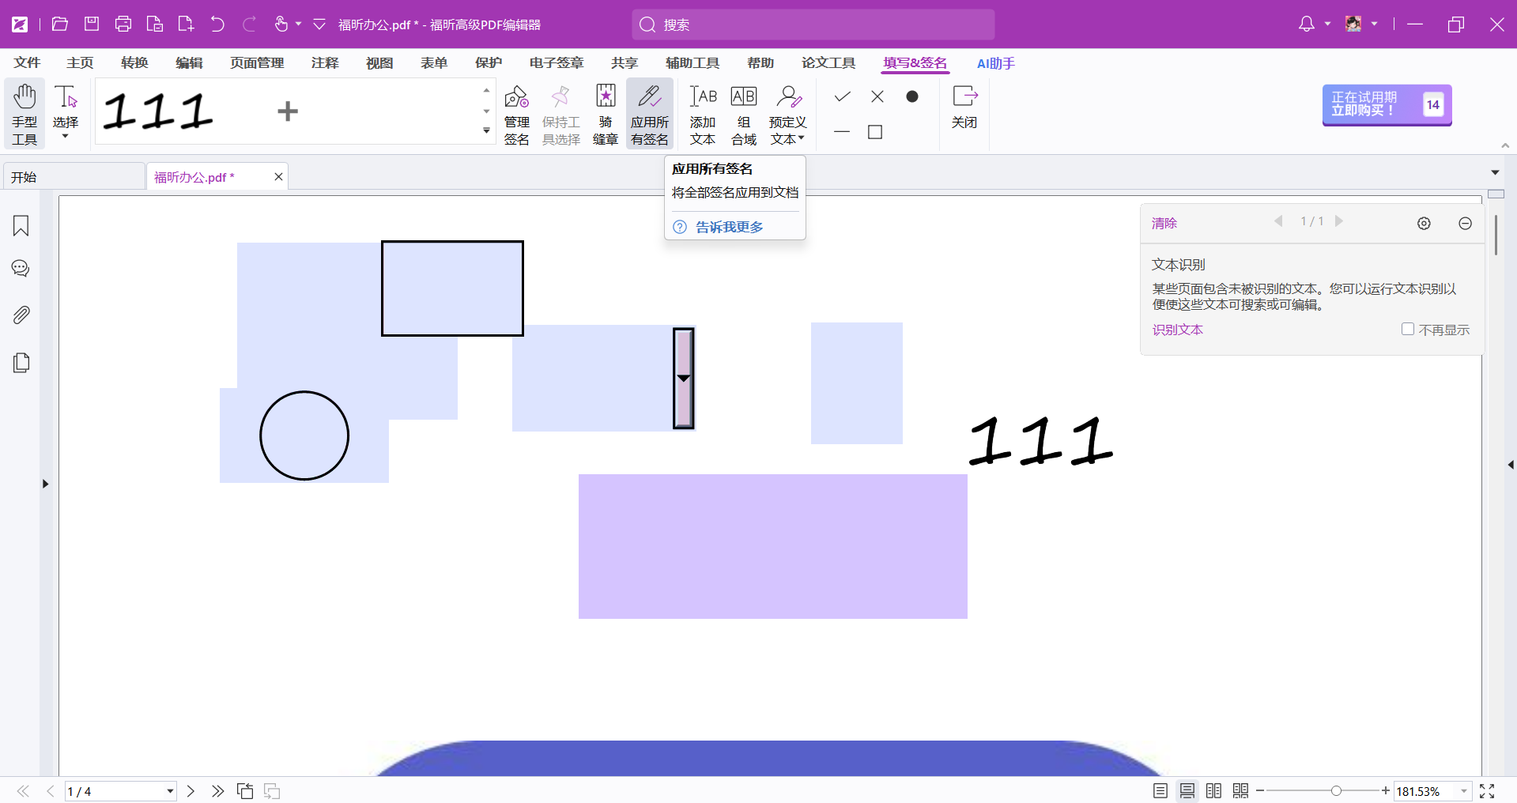Click the settings gear in recognition panel
This screenshot has height=803, width=1517.
click(x=1424, y=224)
